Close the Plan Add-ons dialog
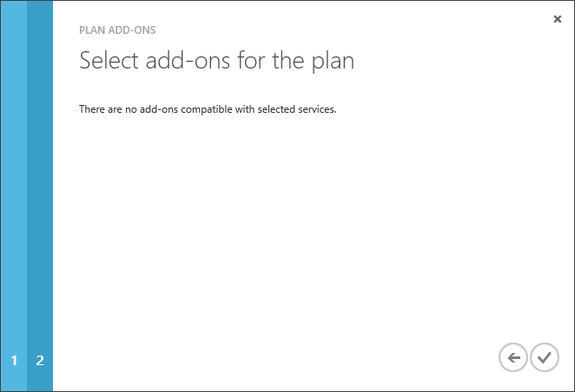This screenshot has width=575, height=392. point(558,18)
